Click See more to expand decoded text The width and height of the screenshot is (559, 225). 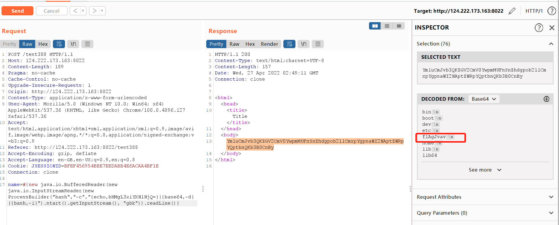485,170
